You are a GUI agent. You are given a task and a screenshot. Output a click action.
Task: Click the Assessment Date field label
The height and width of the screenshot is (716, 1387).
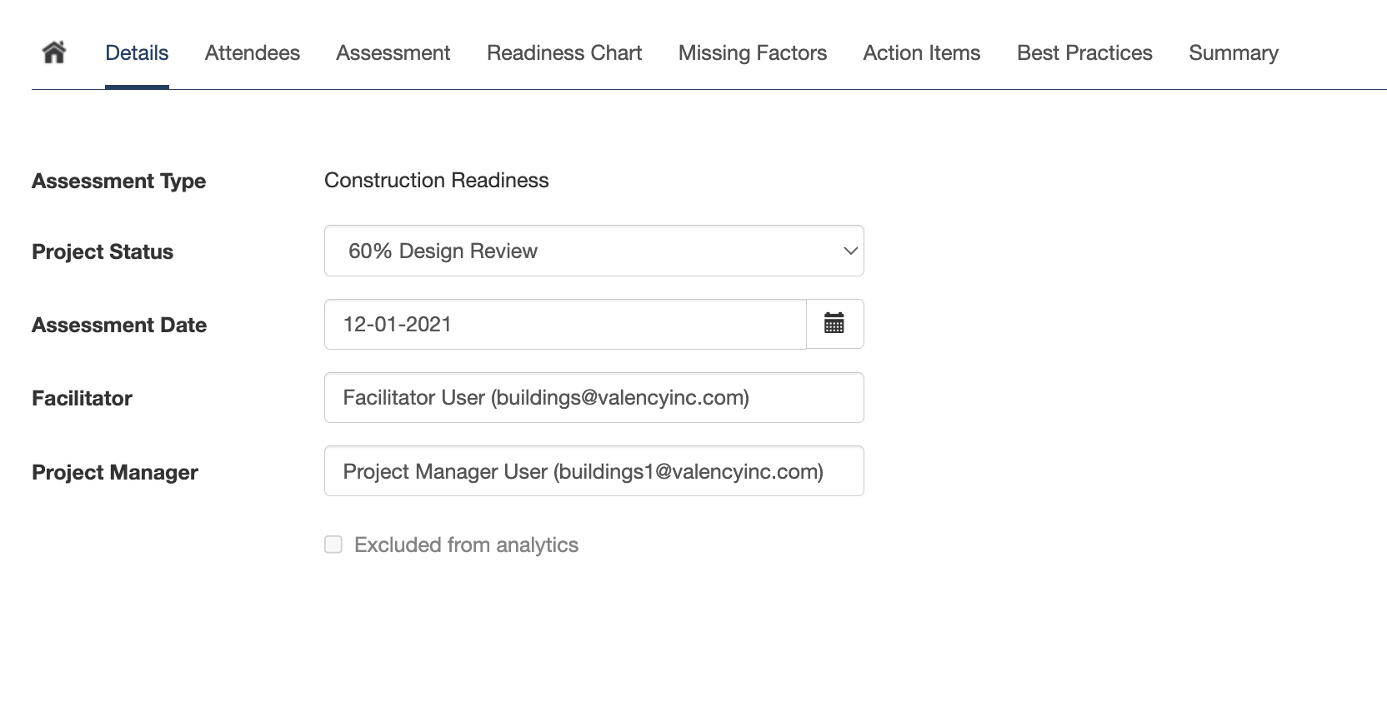(x=119, y=325)
